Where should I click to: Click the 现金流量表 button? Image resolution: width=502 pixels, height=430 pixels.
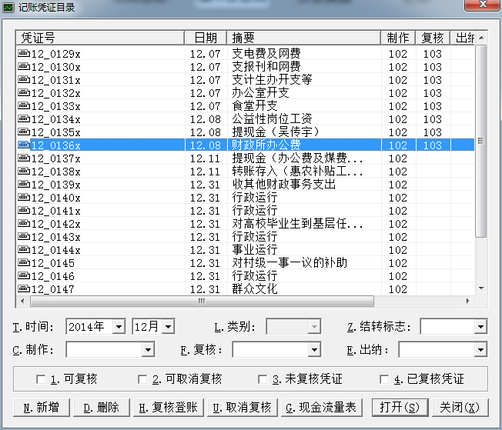[322, 407]
